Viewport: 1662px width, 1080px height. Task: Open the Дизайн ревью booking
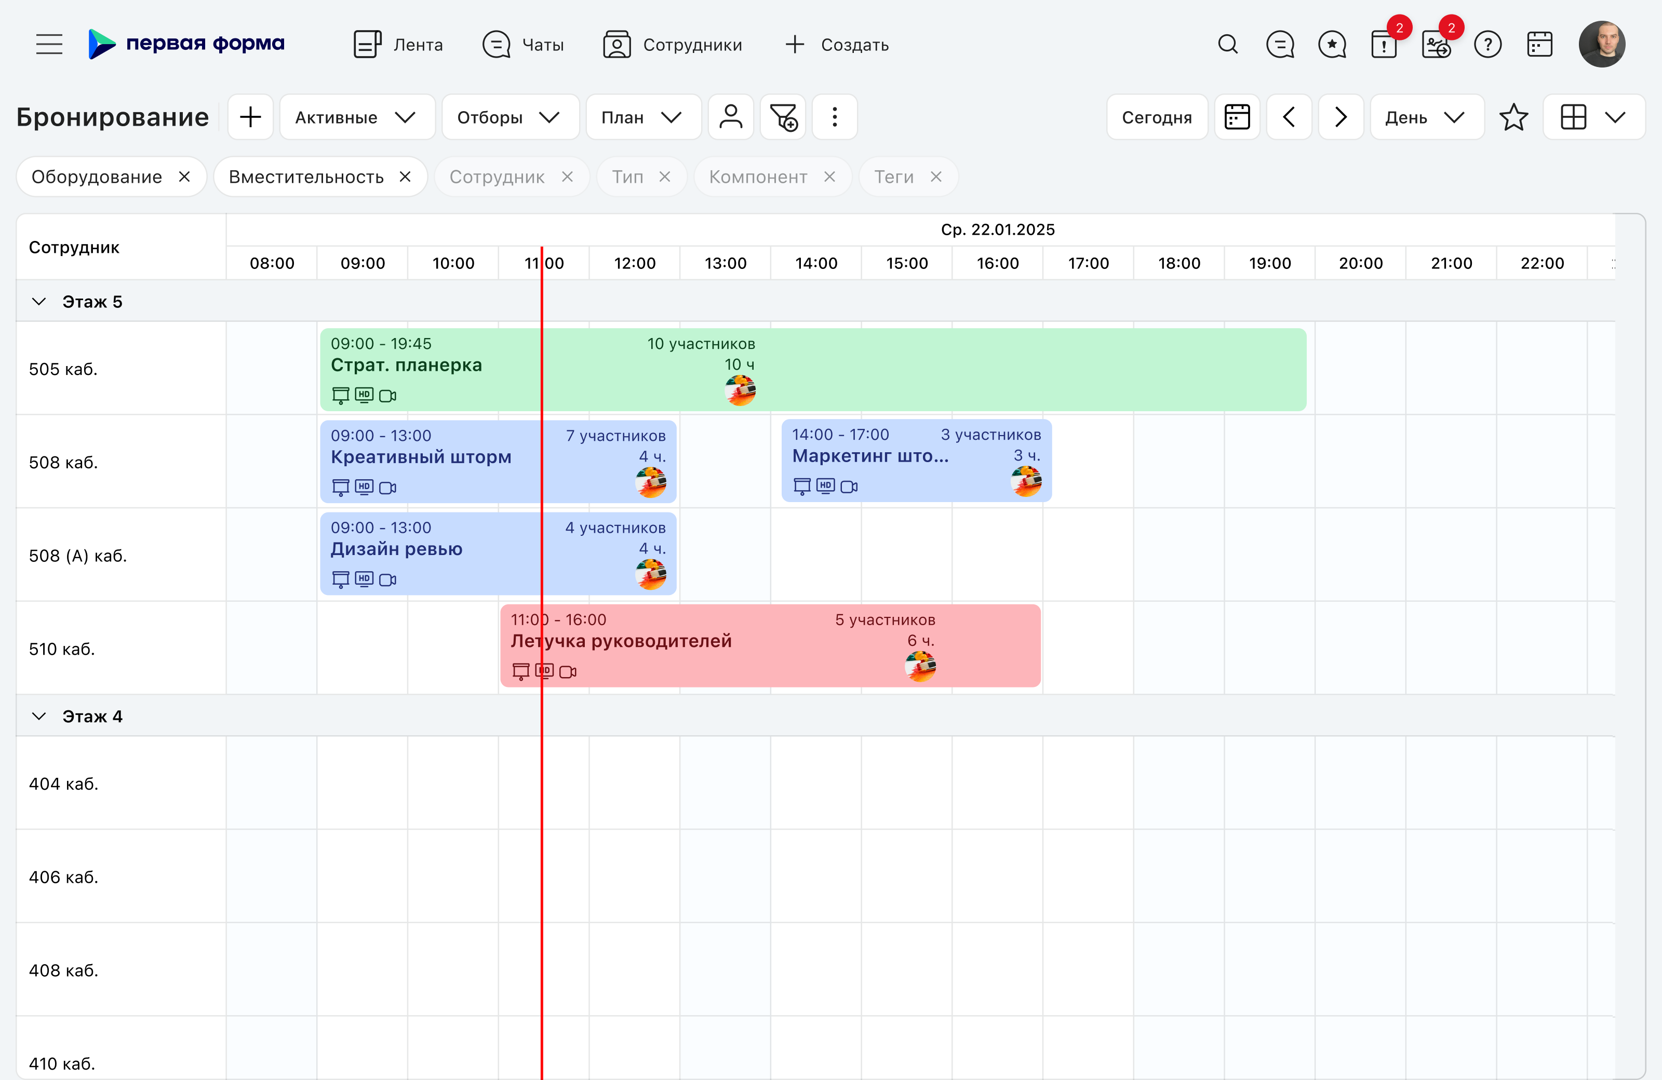click(498, 553)
